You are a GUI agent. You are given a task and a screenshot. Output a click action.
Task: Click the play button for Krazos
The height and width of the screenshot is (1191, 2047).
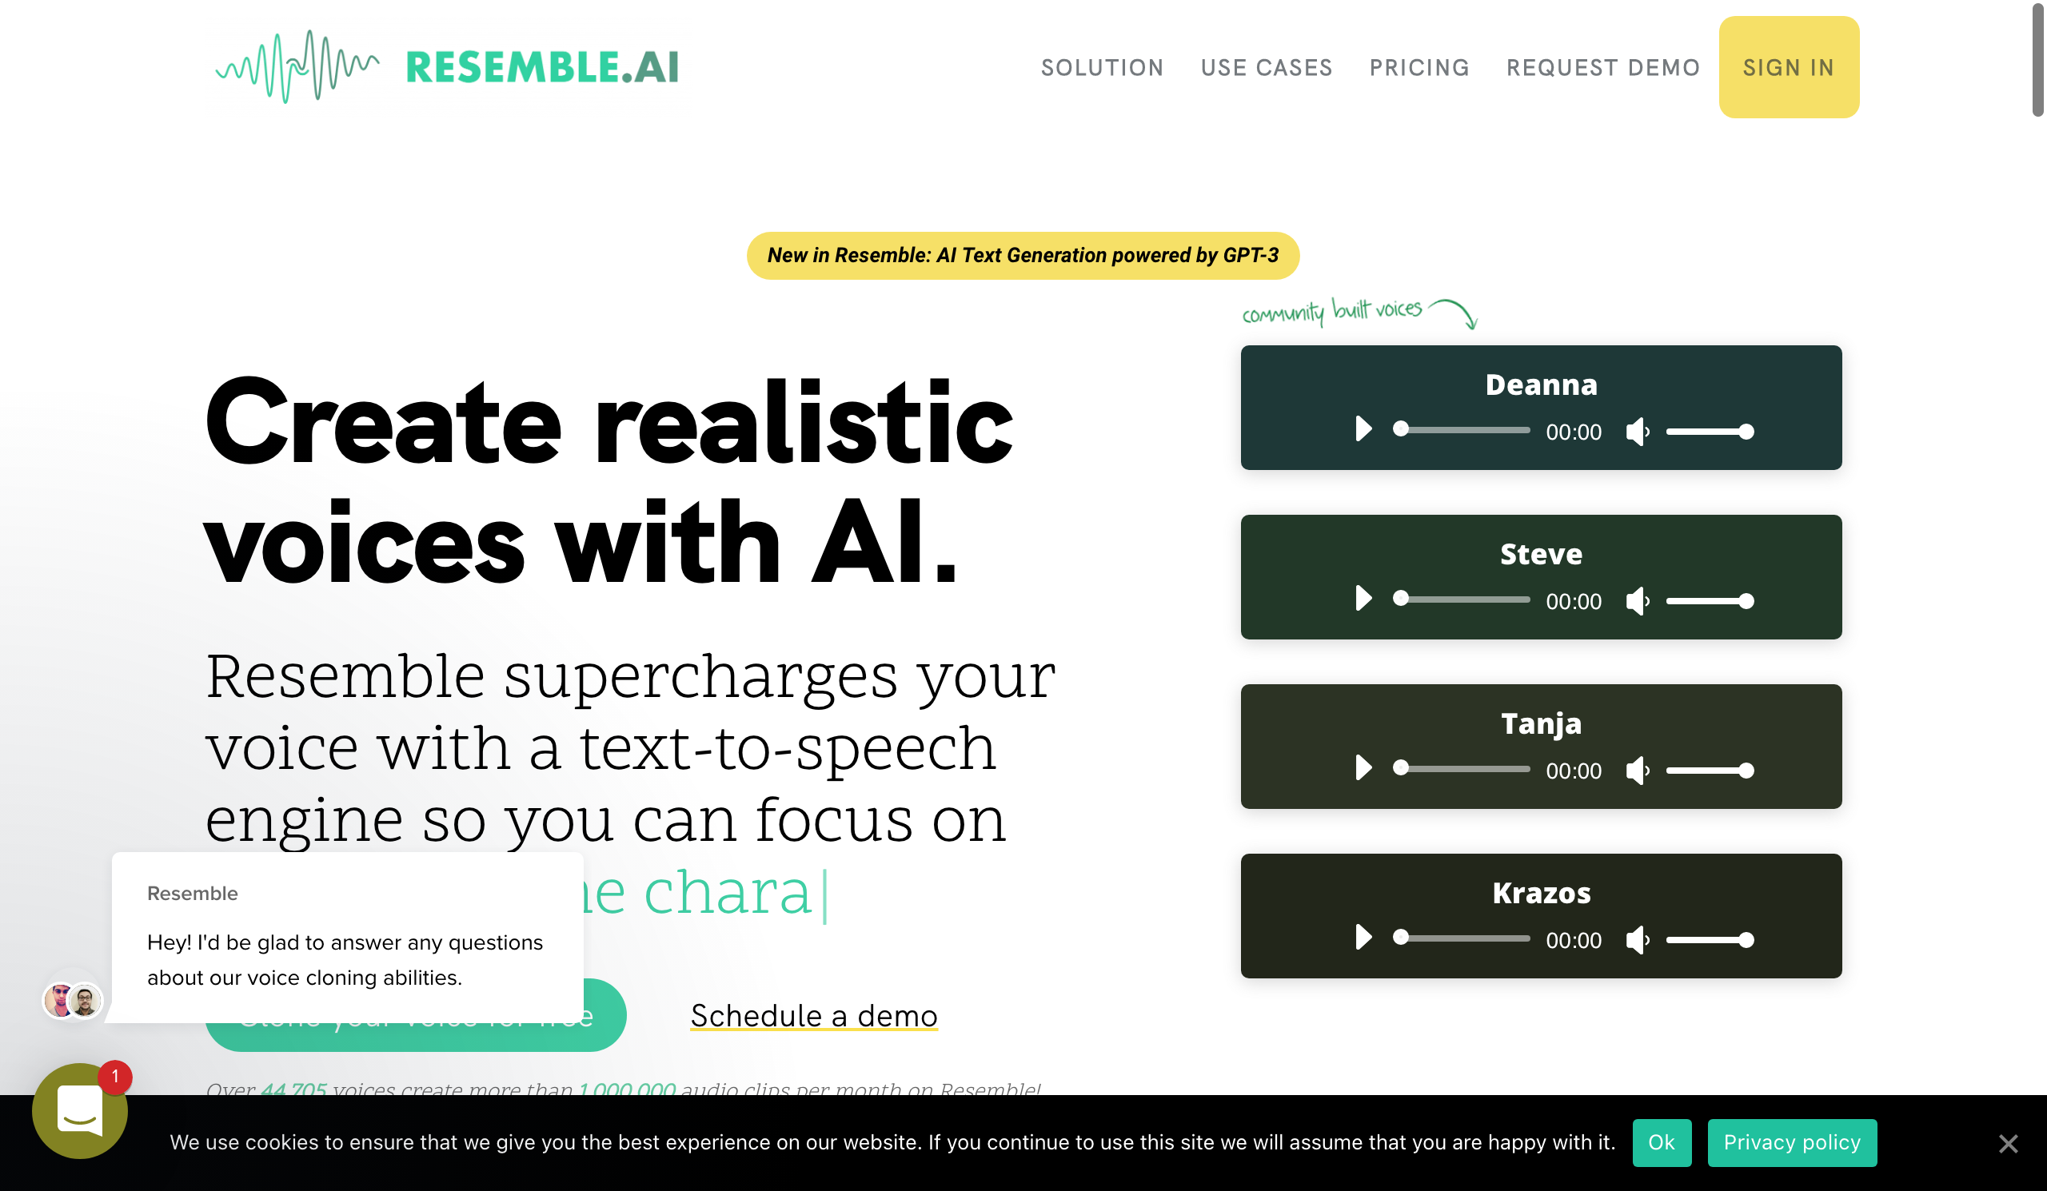(x=1363, y=938)
